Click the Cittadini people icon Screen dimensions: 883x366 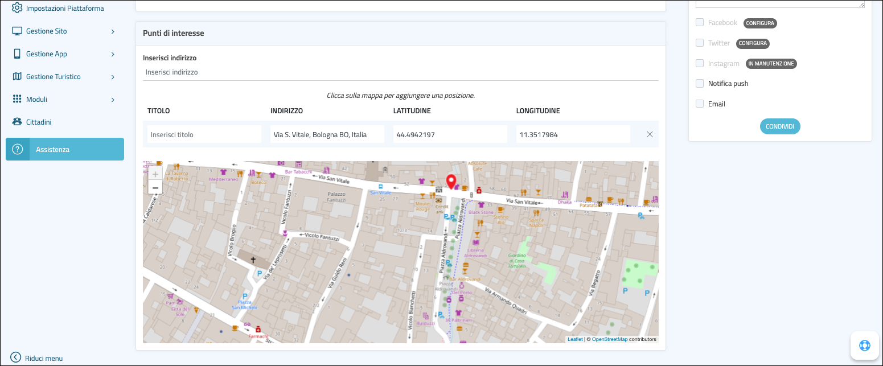click(17, 122)
